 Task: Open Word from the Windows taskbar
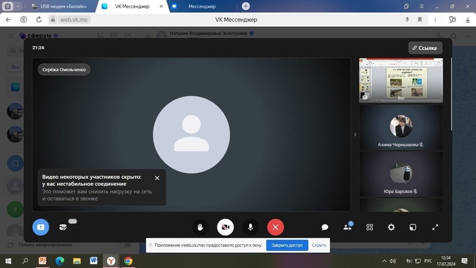pyautogui.click(x=94, y=261)
